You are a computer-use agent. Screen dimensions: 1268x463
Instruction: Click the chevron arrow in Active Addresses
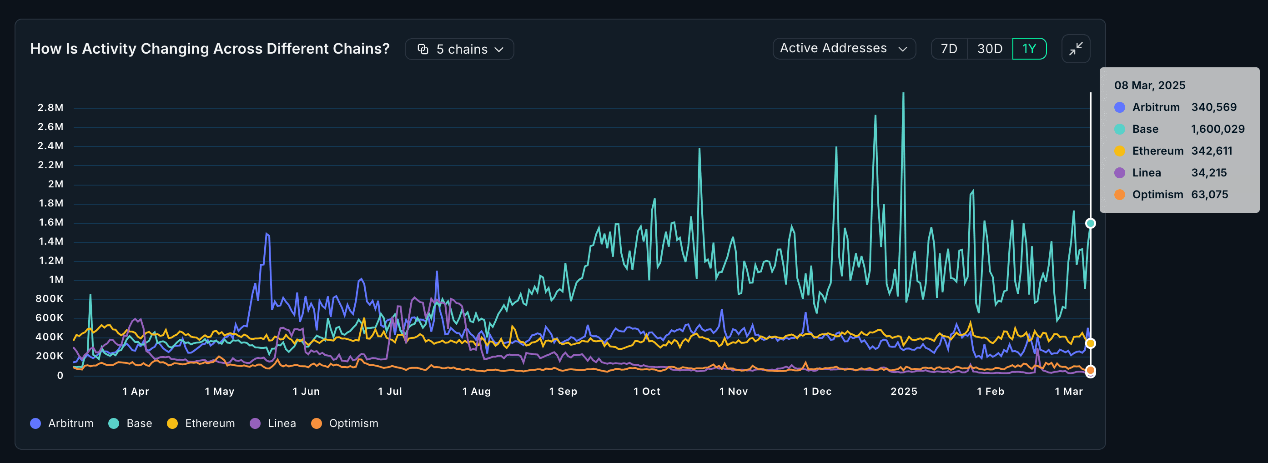click(902, 49)
